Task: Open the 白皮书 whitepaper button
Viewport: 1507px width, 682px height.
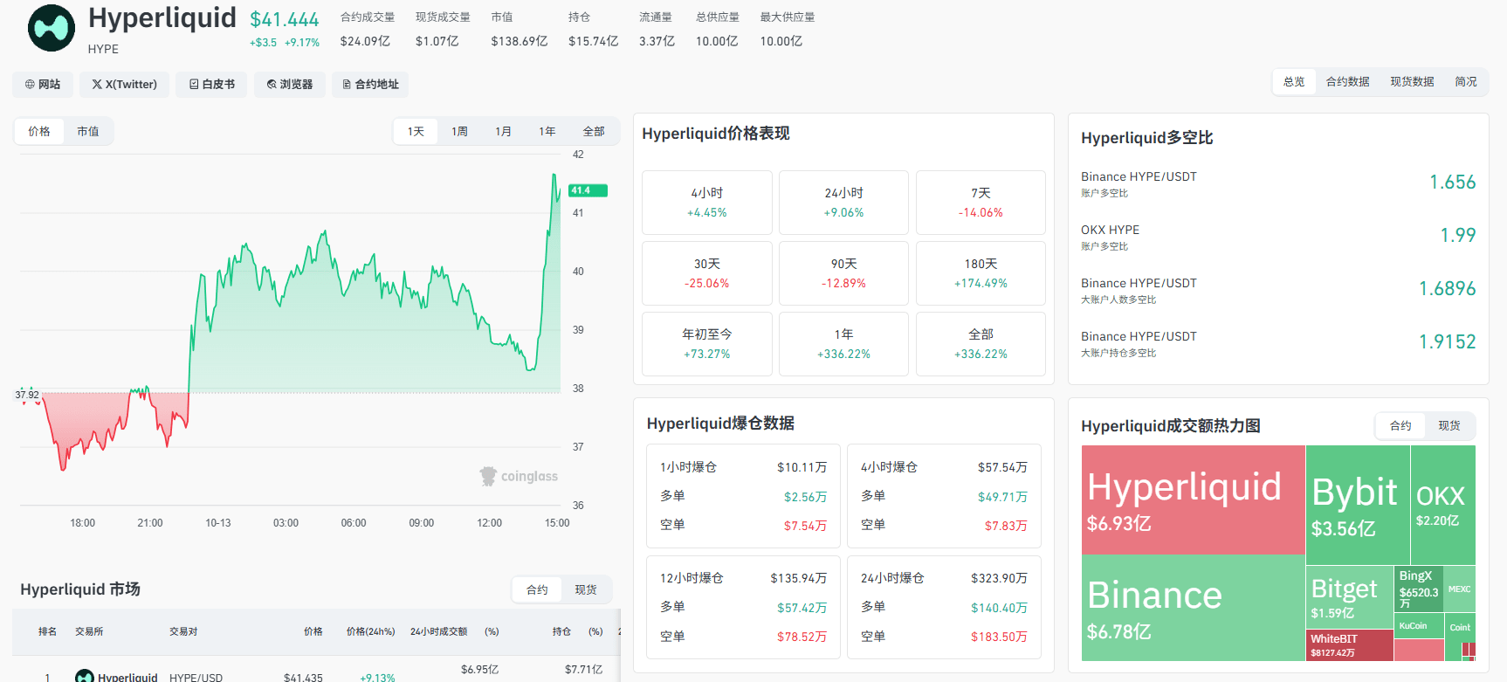Action: click(212, 85)
